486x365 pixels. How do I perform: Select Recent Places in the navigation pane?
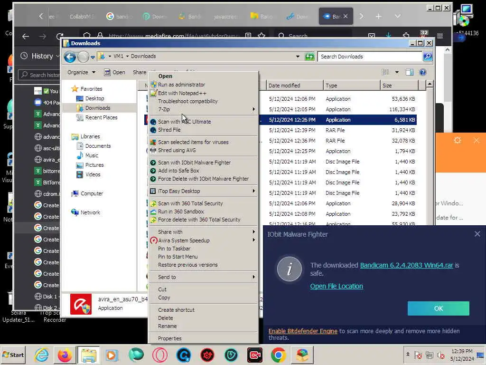point(101,117)
